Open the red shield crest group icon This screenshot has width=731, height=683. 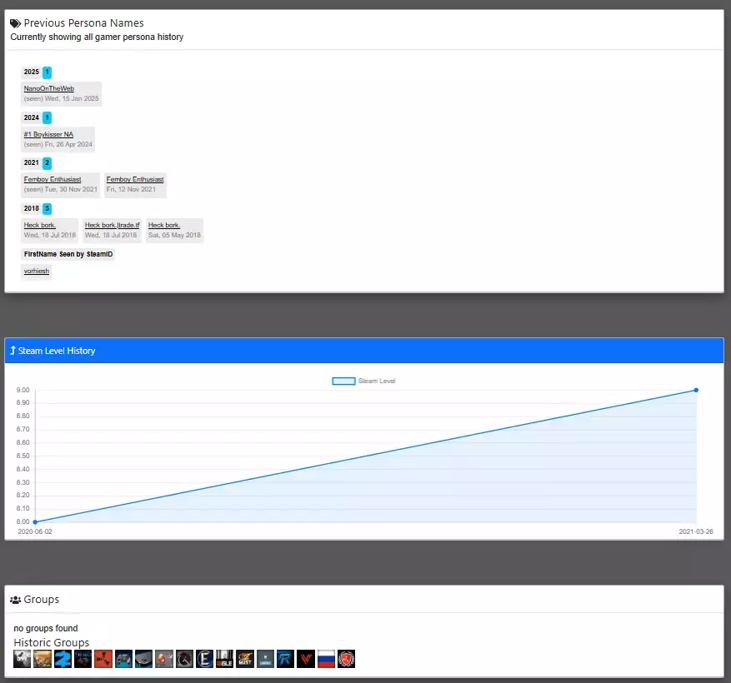[347, 659]
